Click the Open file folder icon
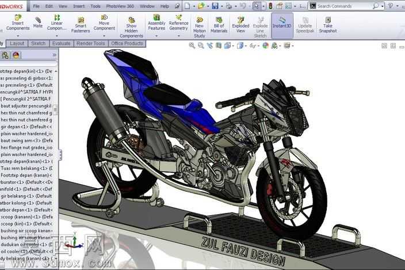The height and width of the screenshot is (270, 405). point(201,6)
